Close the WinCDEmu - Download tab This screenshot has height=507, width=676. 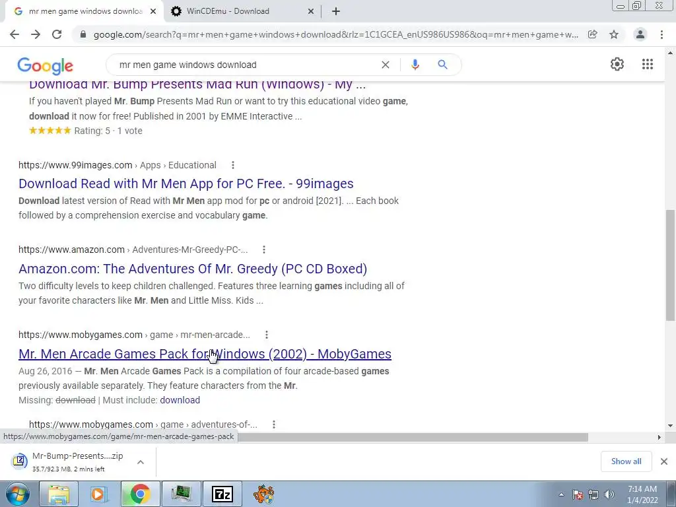pyautogui.click(x=311, y=12)
